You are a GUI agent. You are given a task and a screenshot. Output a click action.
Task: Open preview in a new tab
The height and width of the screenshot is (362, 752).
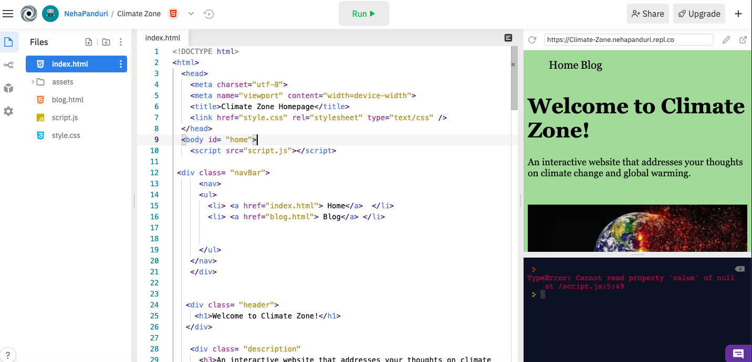(x=743, y=40)
